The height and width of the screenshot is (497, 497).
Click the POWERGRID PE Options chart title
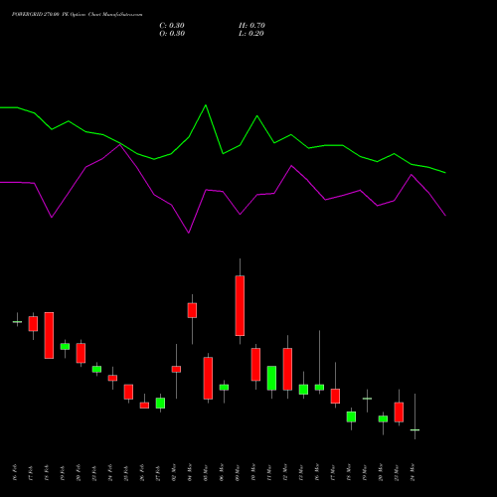[77, 15]
